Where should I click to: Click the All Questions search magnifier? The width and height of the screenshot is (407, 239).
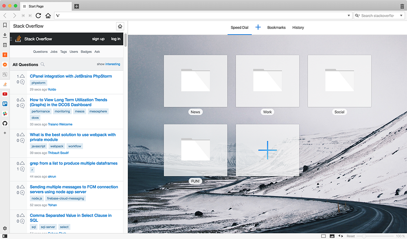coord(43,64)
